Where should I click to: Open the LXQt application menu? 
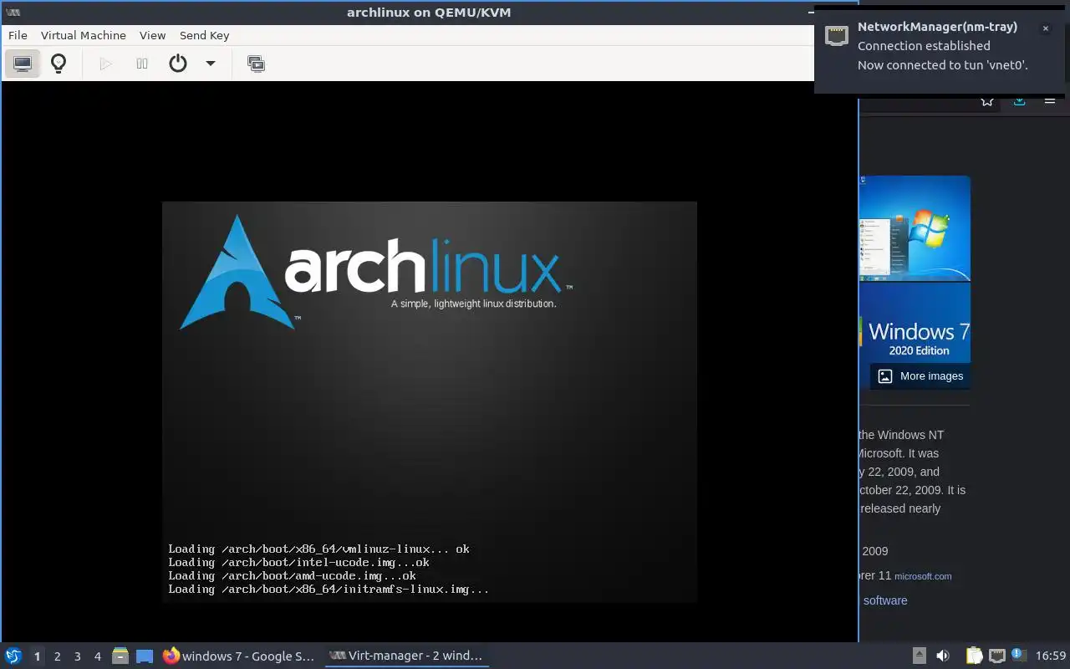click(13, 656)
